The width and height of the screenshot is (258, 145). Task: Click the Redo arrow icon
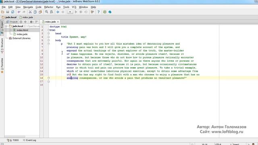24,12
